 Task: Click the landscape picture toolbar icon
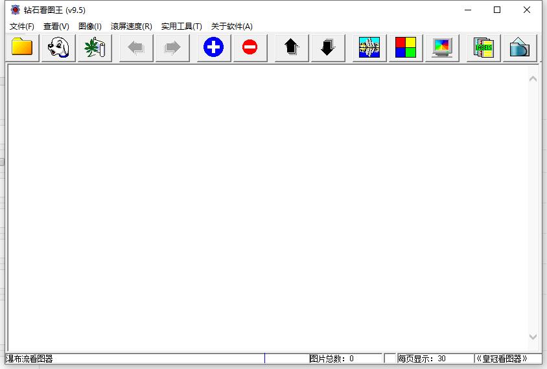point(369,48)
